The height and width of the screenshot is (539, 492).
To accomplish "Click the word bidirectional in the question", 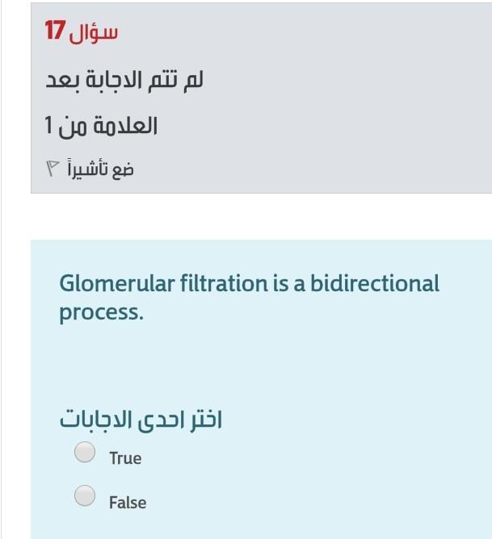I will pyautogui.click(x=375, y=283).
